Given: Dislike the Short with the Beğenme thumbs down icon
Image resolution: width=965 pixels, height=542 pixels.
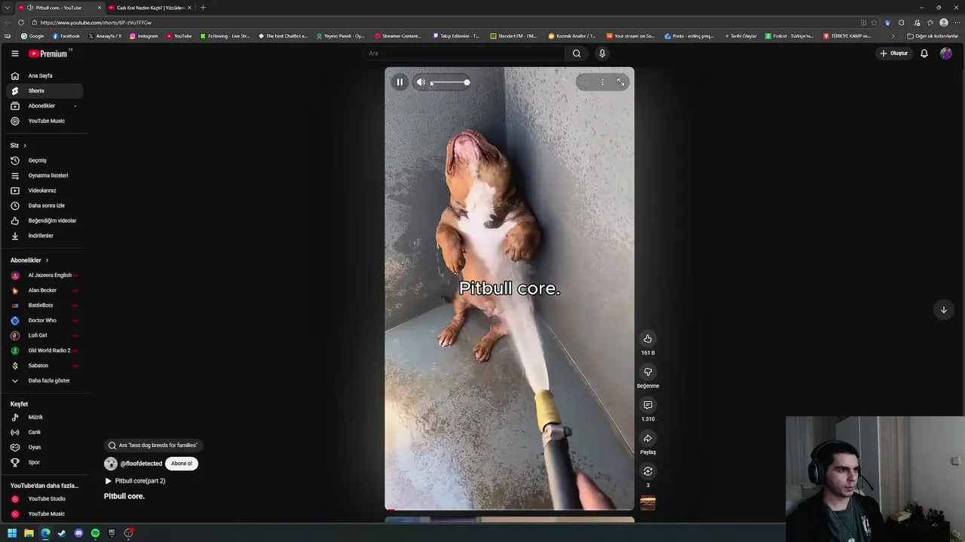Looking at the screenshot, I should click(648, 372).
